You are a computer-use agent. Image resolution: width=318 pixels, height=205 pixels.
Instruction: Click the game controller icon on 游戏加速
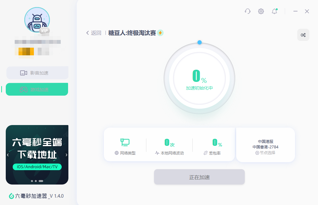(x=23, y=89)
